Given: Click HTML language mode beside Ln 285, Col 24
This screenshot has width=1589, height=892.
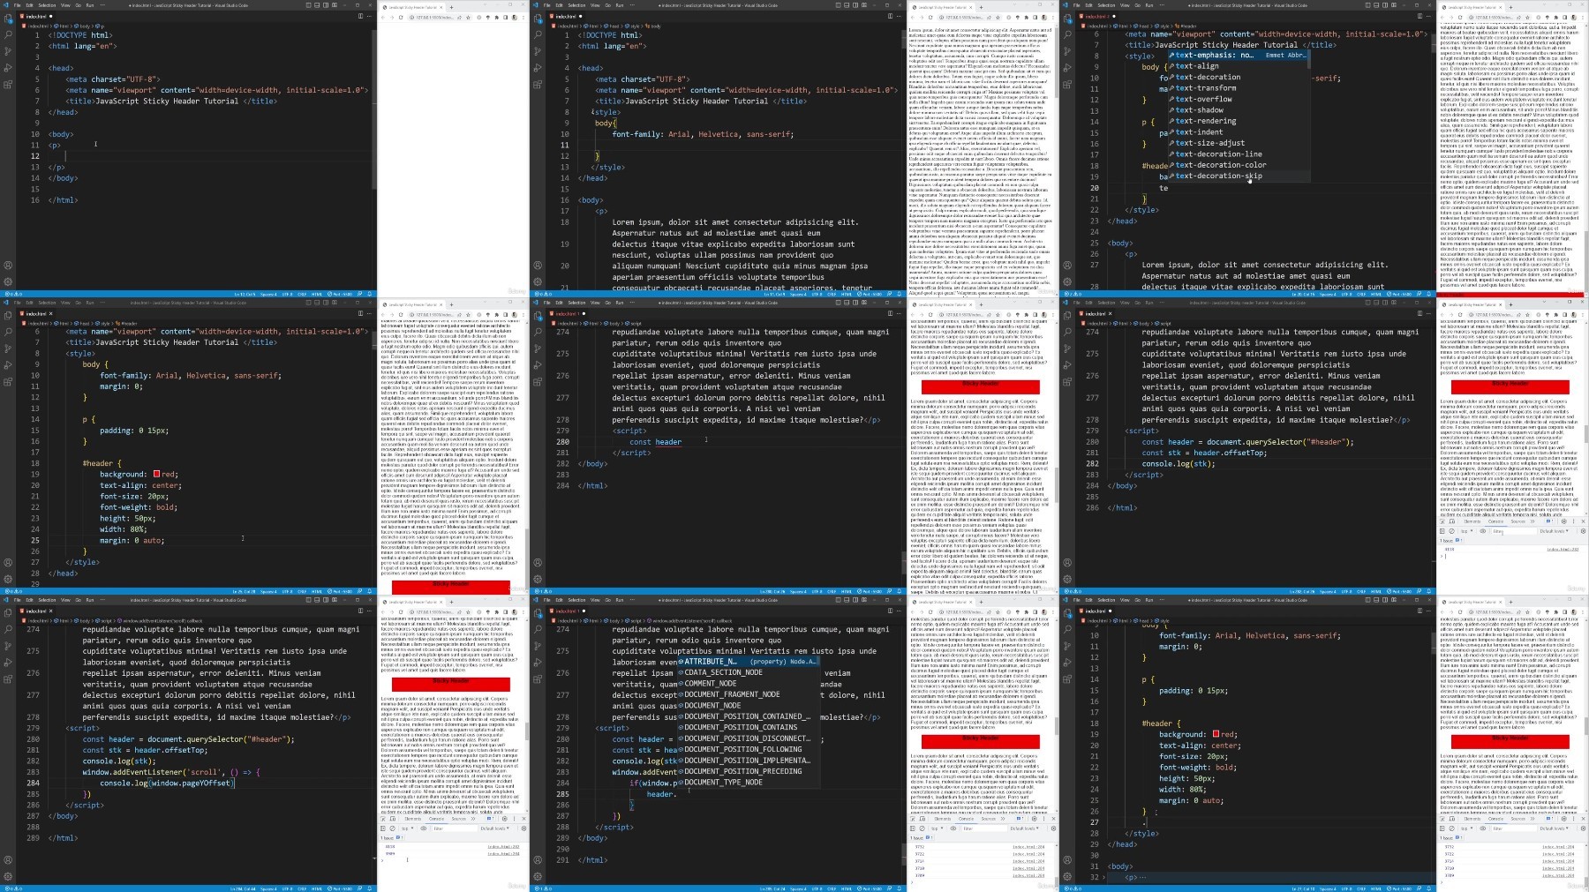Looking at the screenshot, I should (847, 888).
